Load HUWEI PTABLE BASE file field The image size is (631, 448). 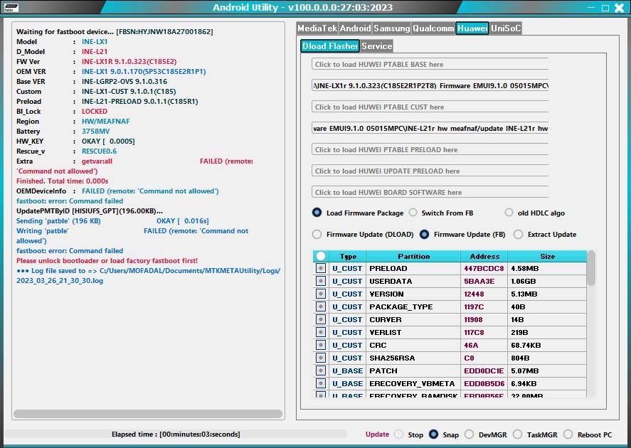[430, 64]
